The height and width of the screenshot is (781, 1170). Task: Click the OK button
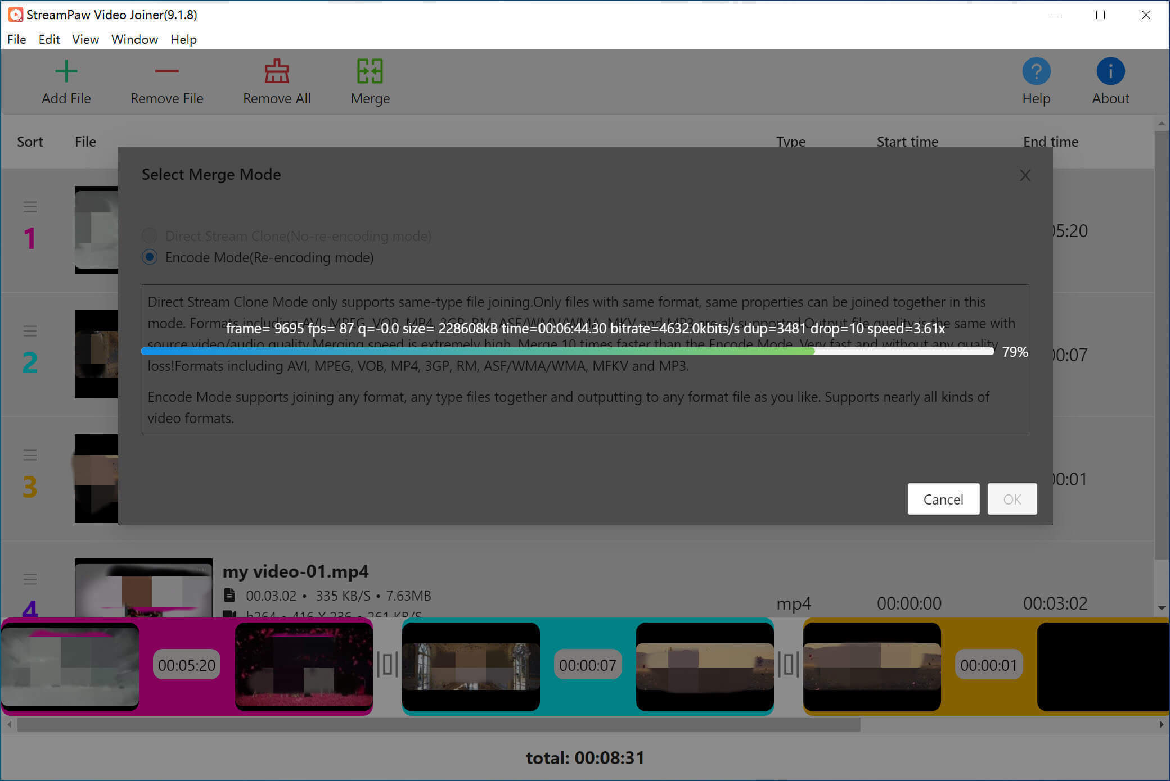click(1012, 498)
